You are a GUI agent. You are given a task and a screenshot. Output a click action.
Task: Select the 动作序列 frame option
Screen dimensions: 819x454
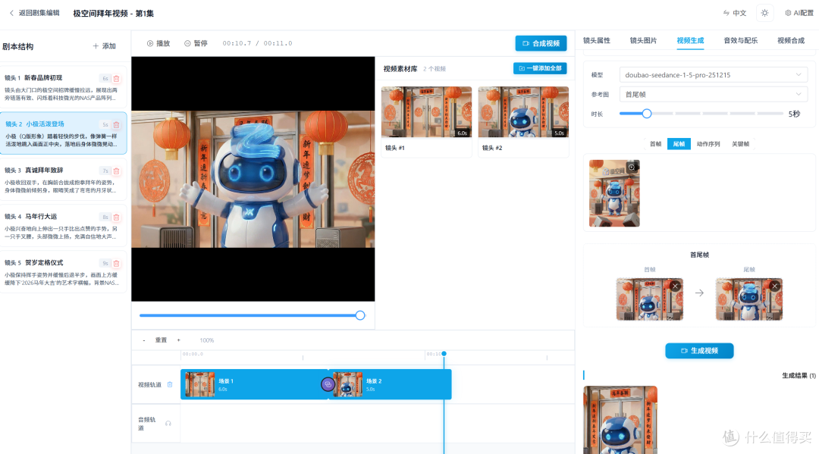pyautogui.click(x=708, y=144)
